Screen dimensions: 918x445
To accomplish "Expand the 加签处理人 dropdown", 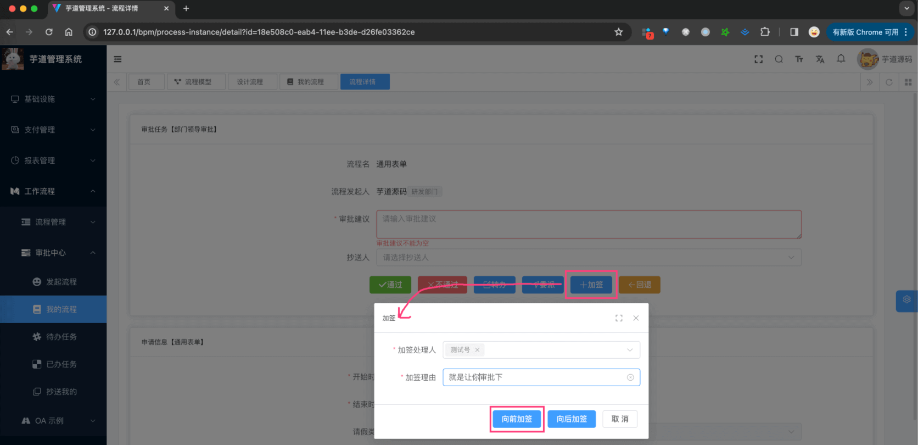I will (x=629, y=350).
